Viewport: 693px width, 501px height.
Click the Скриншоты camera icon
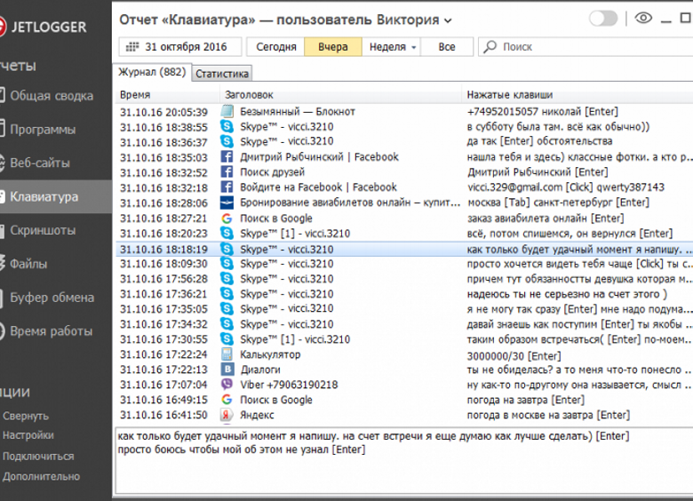pos(2,230)
